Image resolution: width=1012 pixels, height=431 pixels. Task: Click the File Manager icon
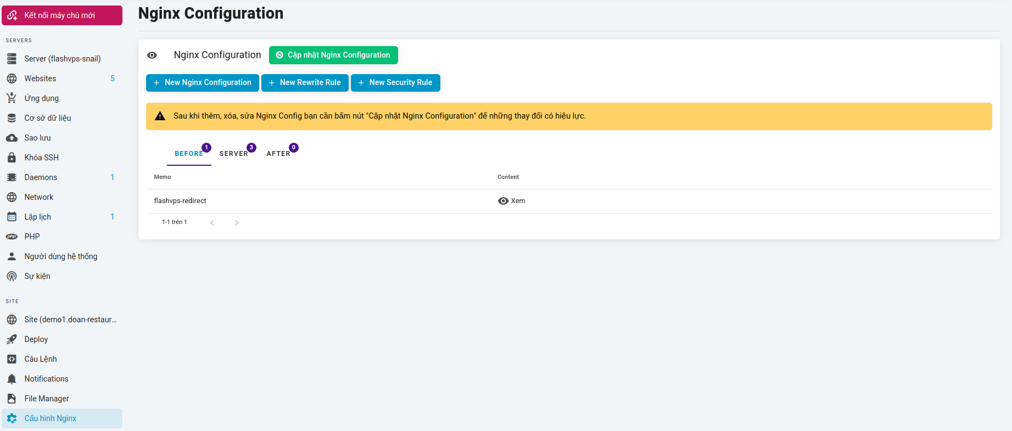tap(12, 399)
